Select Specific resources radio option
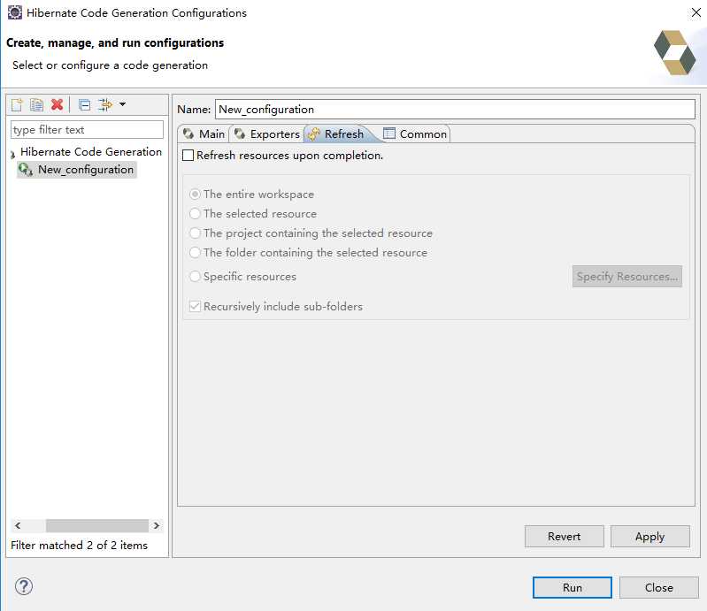The image size is (707, 611). coord(195,276)
